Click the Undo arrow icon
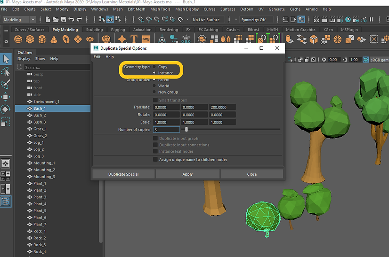 coord(72,19)
